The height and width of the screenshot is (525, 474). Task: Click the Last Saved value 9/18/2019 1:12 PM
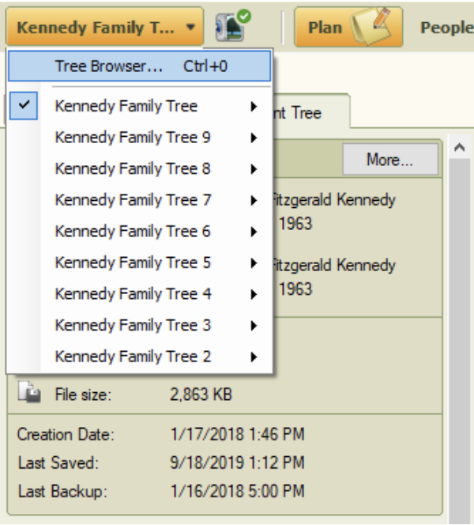pyautogui.click(x=238, y=463)
